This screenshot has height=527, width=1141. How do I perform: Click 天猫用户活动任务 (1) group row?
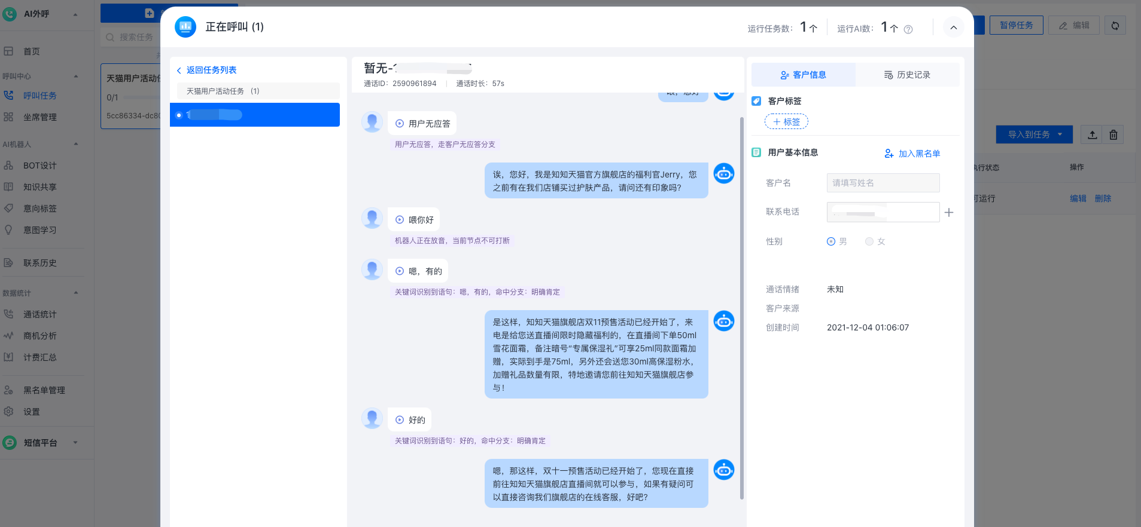(x=258, y=91)
